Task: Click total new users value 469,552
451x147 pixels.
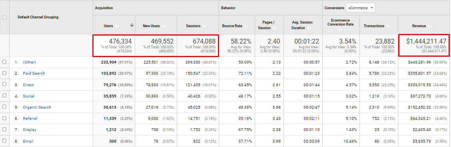Action: click(162, 42)
